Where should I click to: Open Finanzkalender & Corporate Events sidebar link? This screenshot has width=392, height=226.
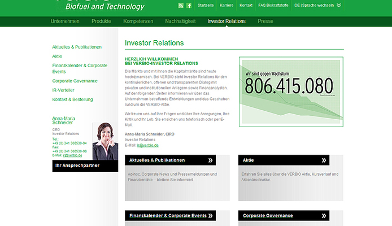coord(80,68)
